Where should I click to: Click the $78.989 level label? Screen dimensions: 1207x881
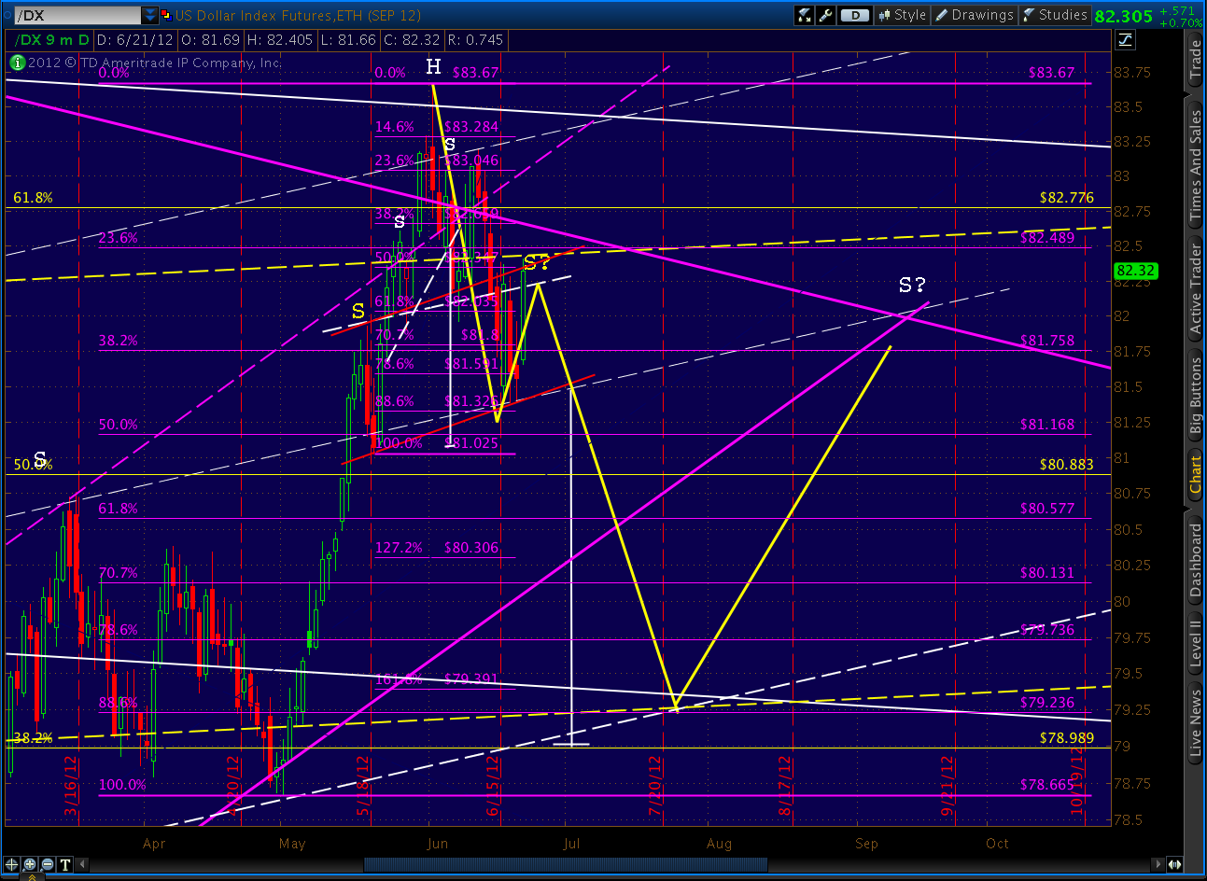(x=1066, y=738)
